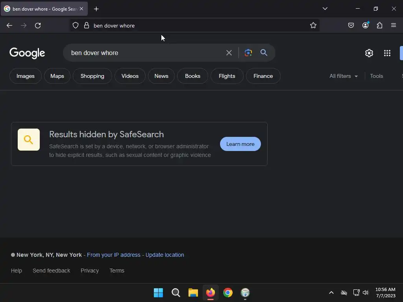This screenshot has width=403, height=302.
Task: Open the network status tray icon
Action: [x=356, y=293]
